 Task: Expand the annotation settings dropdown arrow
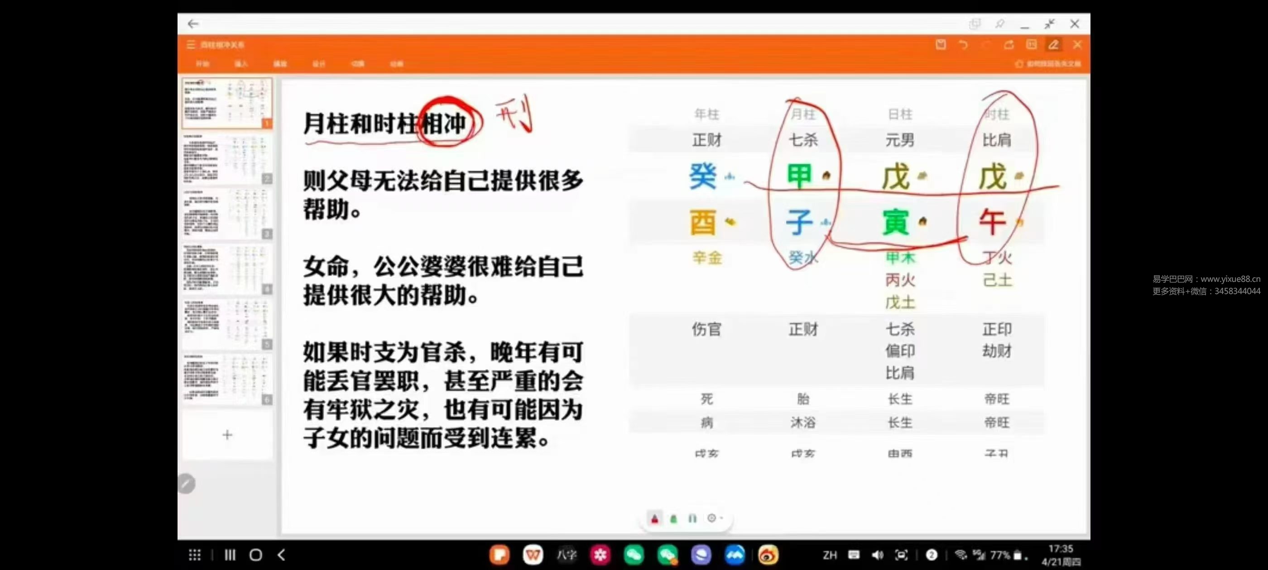click(721, 518)
